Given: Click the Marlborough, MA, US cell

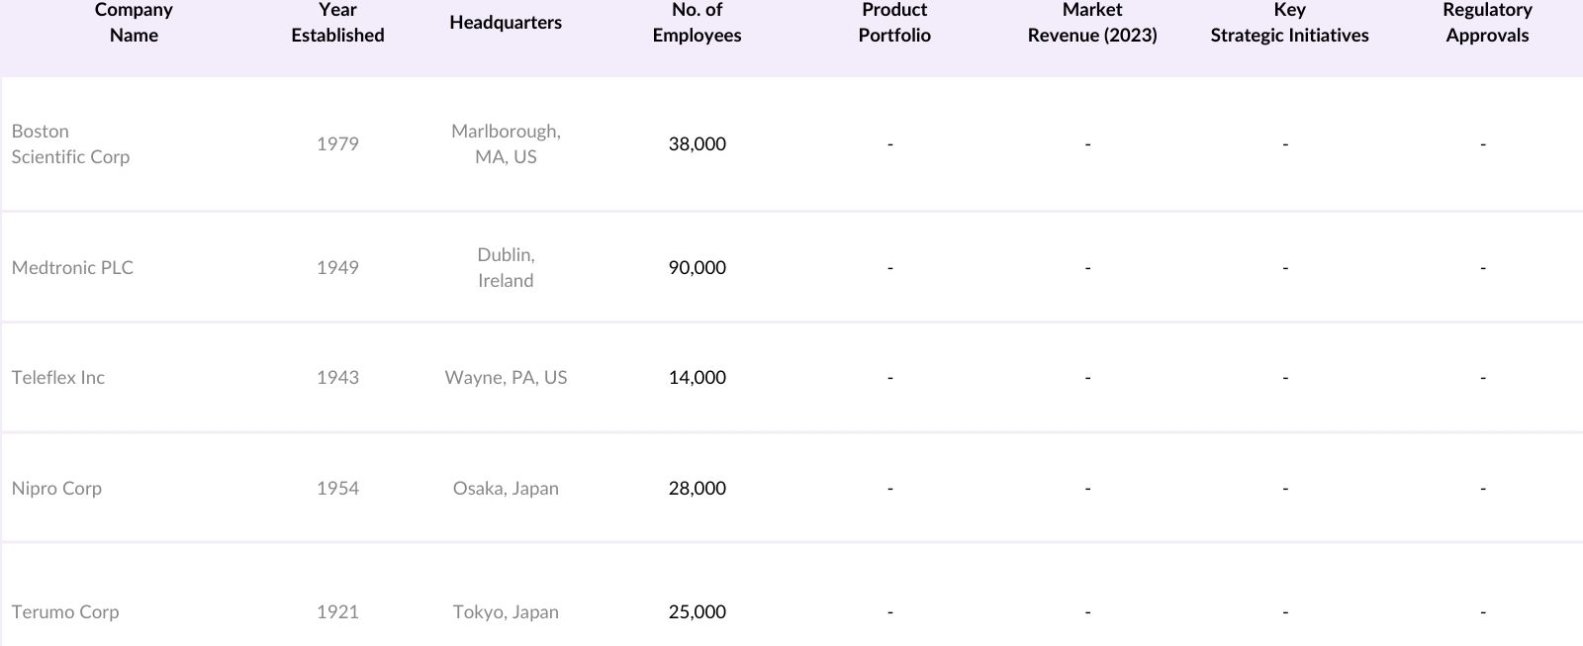Looking at the screenshot, I should [x=506, y=143].
